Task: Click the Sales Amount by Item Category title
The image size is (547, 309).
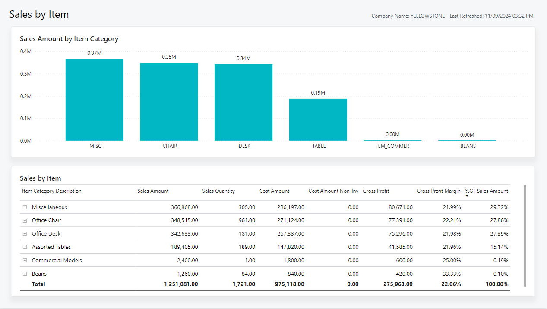Action: tap(69, 39)
